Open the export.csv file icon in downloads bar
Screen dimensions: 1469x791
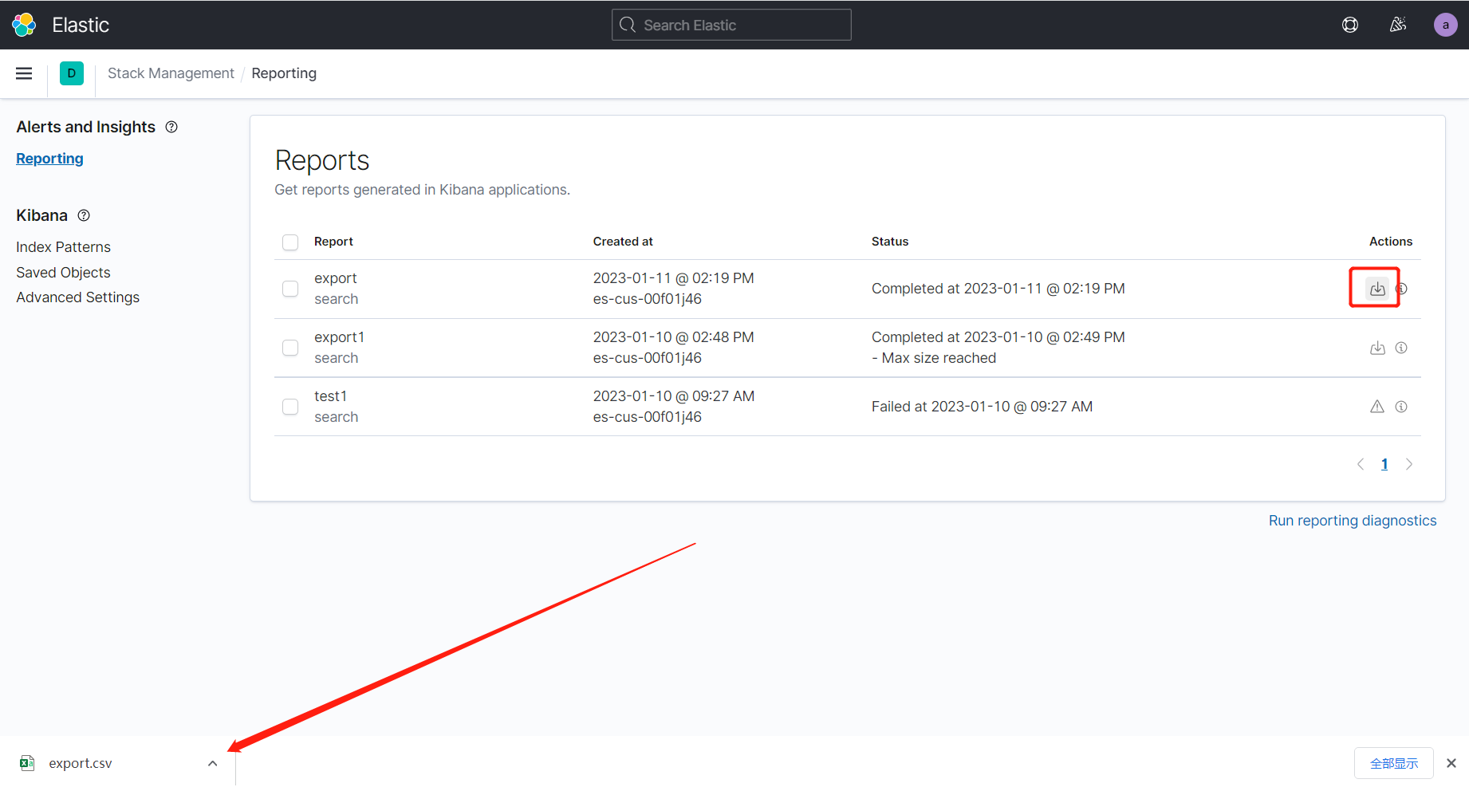[27, 763]
